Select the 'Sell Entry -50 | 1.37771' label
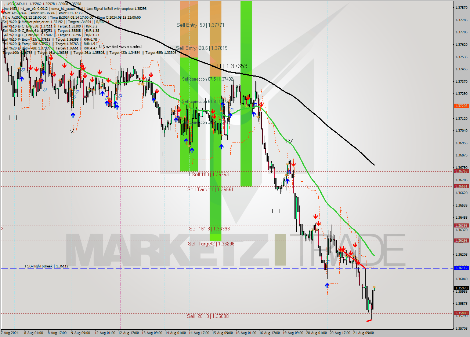This screenshot has width=470, height=337. click(200, 25)
